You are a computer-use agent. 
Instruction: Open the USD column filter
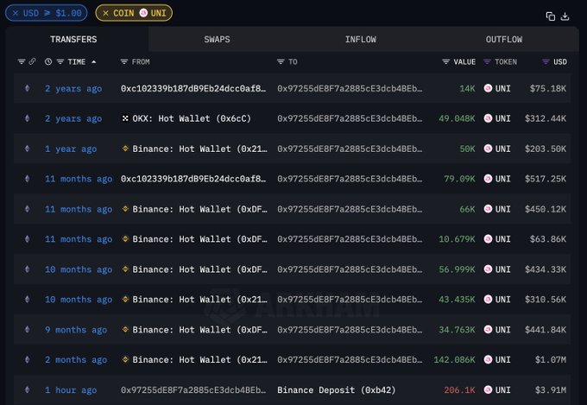[546, 62]
